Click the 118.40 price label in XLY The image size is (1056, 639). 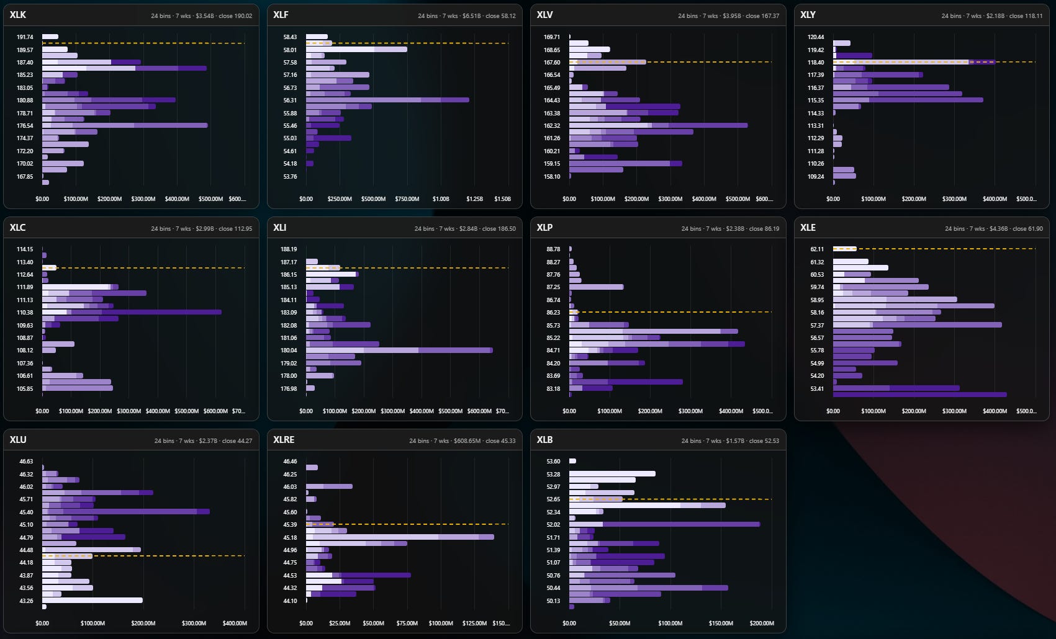[816, 63]
